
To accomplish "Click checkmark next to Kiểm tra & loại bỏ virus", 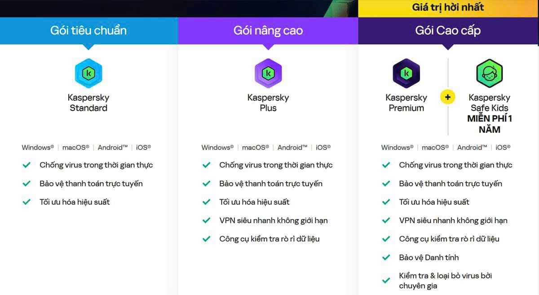I will 386,281.
